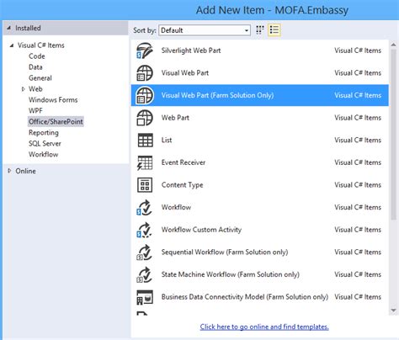Screen dimensions: 399x340
Task: Click the Online label
Action: pyautogui.click(x=25, y=171)
